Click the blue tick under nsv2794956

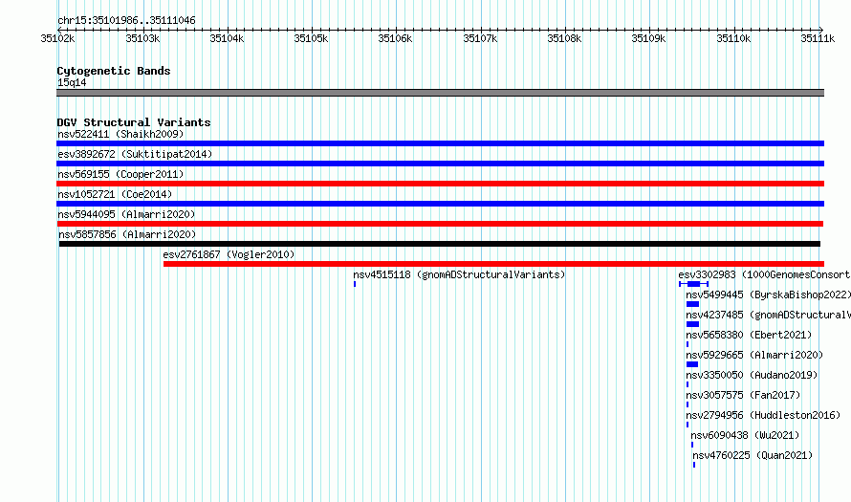point(687,425)
